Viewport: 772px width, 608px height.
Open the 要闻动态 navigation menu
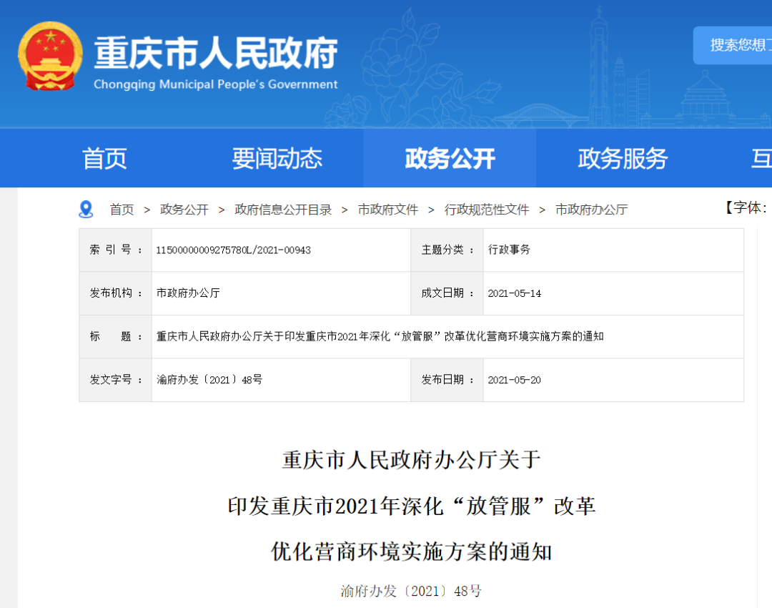(x=277, y=158)
